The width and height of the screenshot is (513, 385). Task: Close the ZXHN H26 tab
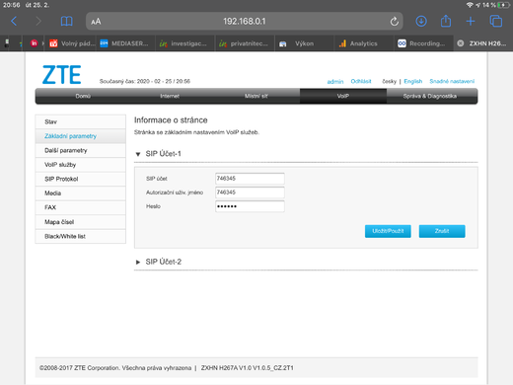461,43
